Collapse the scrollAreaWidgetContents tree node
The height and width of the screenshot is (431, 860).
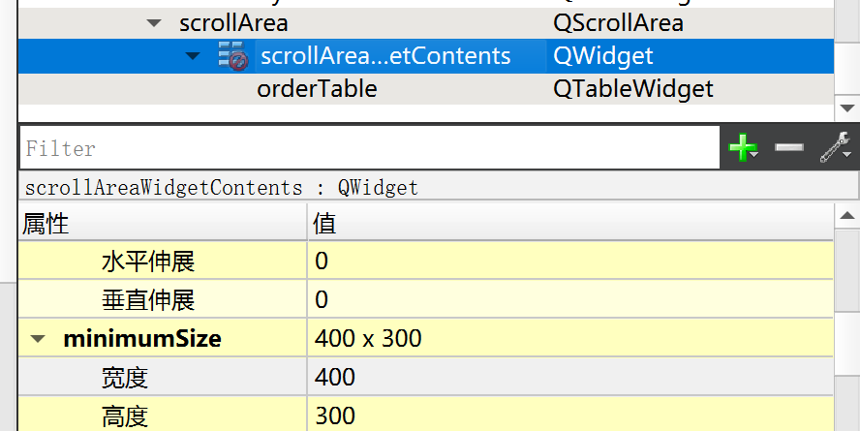click(x=193, y=56)
